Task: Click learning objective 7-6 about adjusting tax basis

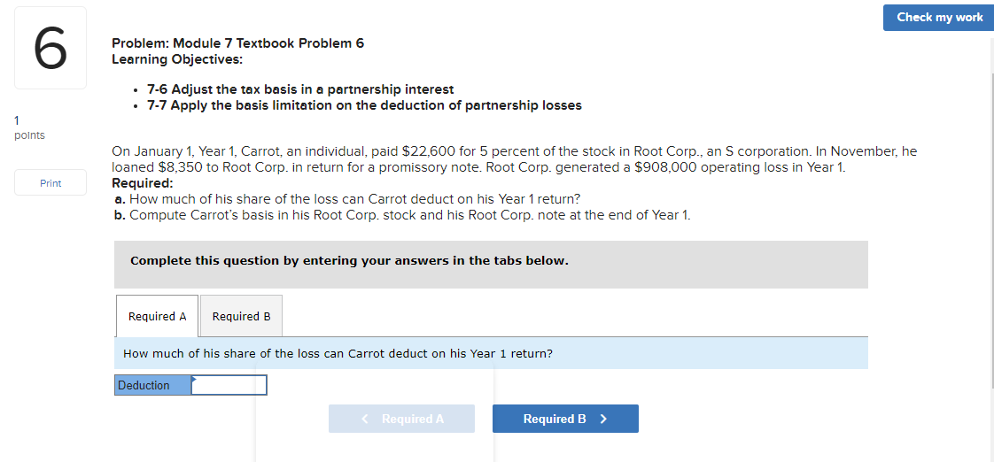Action: 300,89
